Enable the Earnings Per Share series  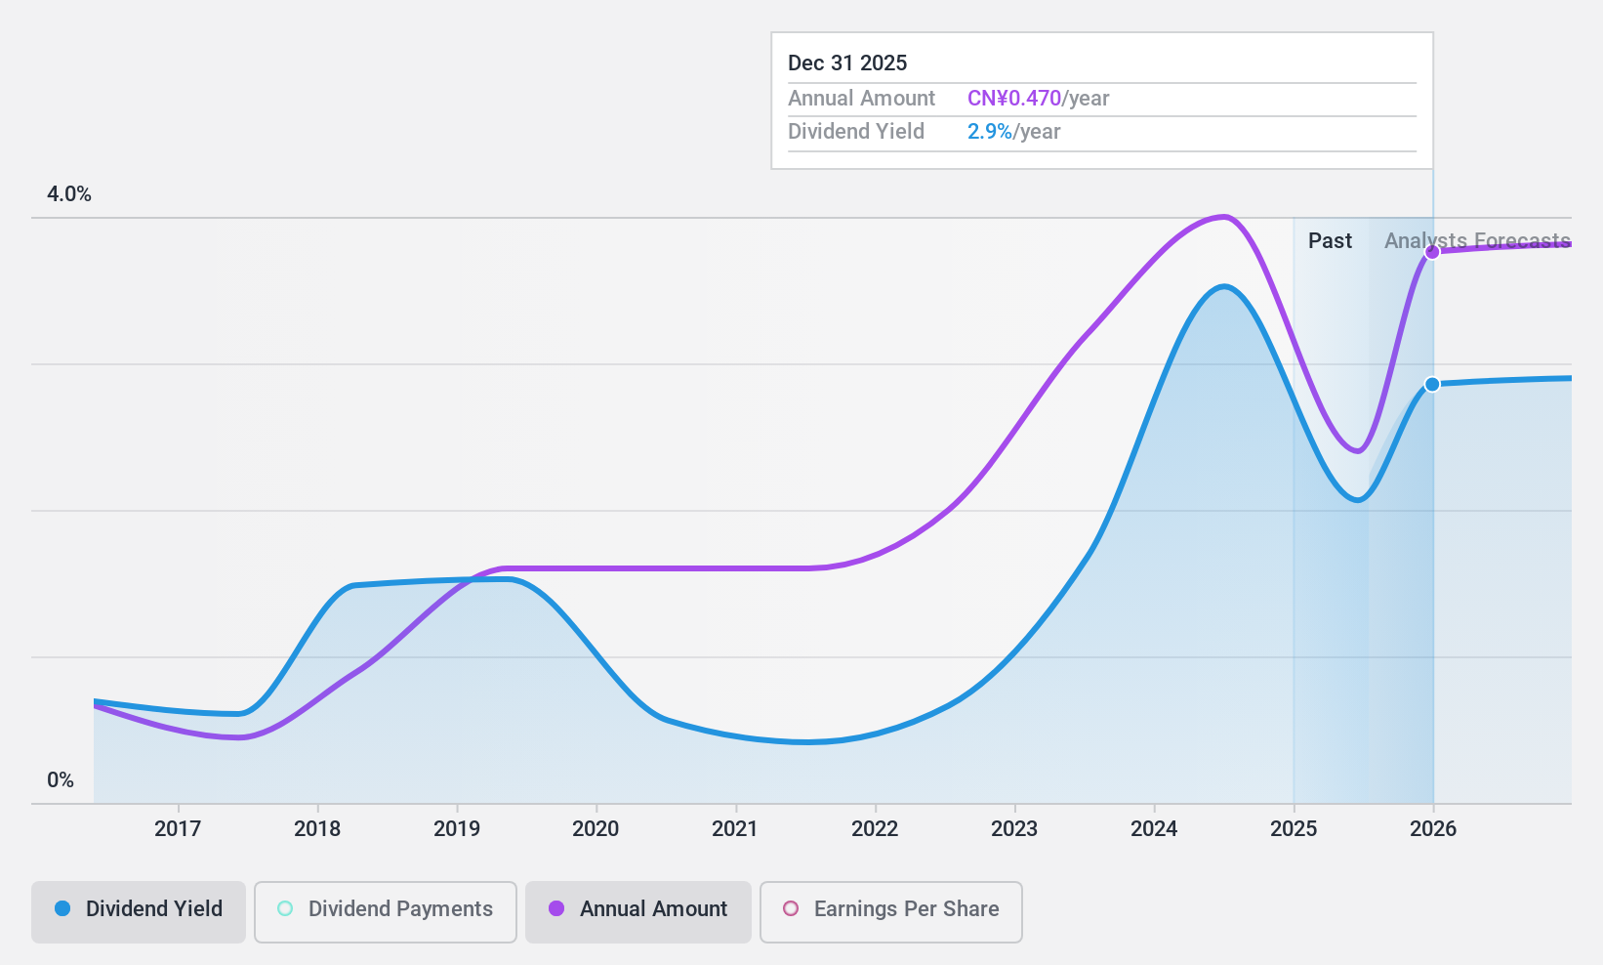(x=891, y=912)
